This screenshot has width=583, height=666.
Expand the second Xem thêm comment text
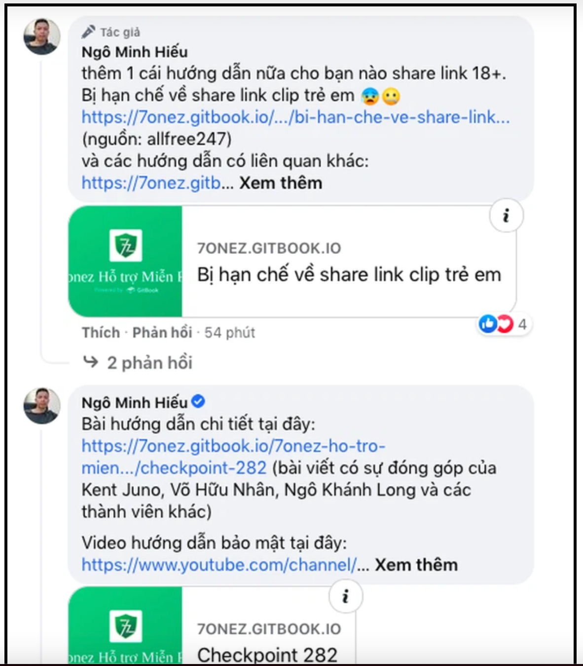(417, 565)
